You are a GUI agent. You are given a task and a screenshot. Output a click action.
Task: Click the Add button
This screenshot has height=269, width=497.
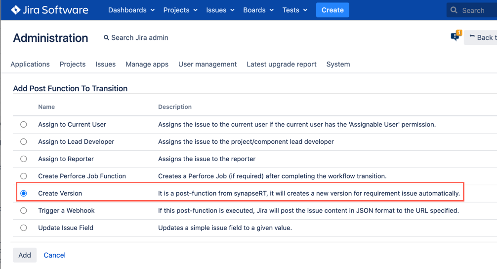(25, 255)
